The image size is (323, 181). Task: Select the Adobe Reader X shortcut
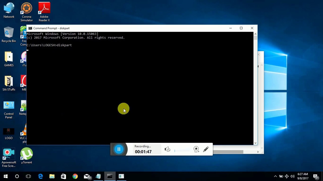[44, 12]
